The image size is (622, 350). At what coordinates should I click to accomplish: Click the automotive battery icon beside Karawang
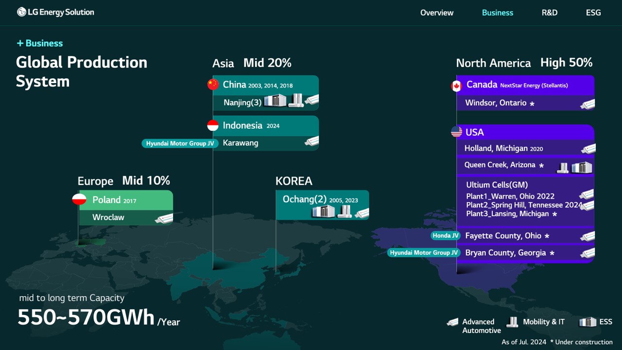(311, 141)
